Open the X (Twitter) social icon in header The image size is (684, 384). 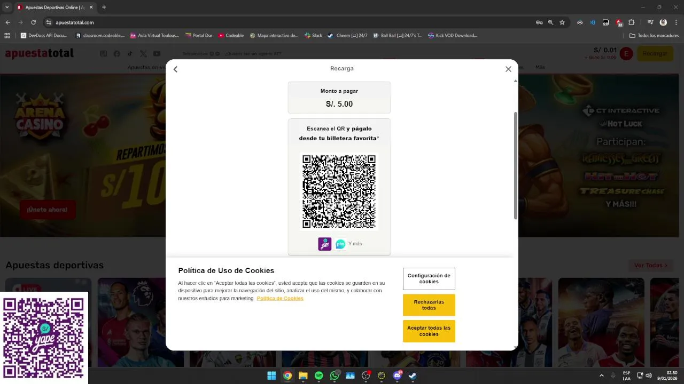coord(143,54)
